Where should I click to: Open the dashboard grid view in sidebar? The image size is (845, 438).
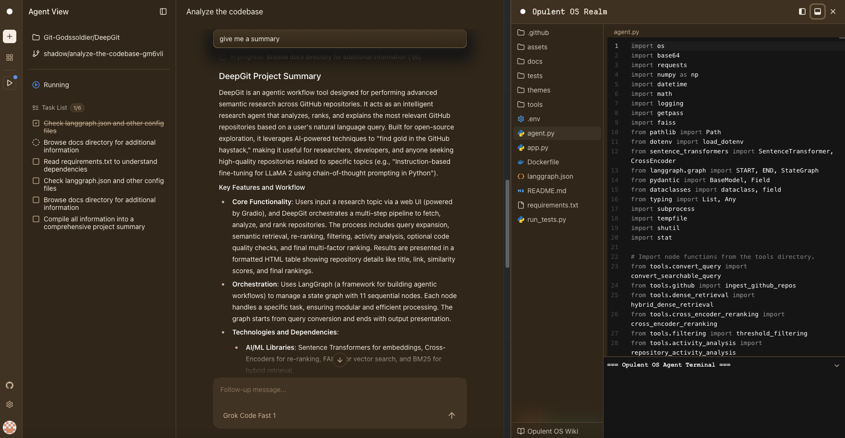tap(9, 57)
